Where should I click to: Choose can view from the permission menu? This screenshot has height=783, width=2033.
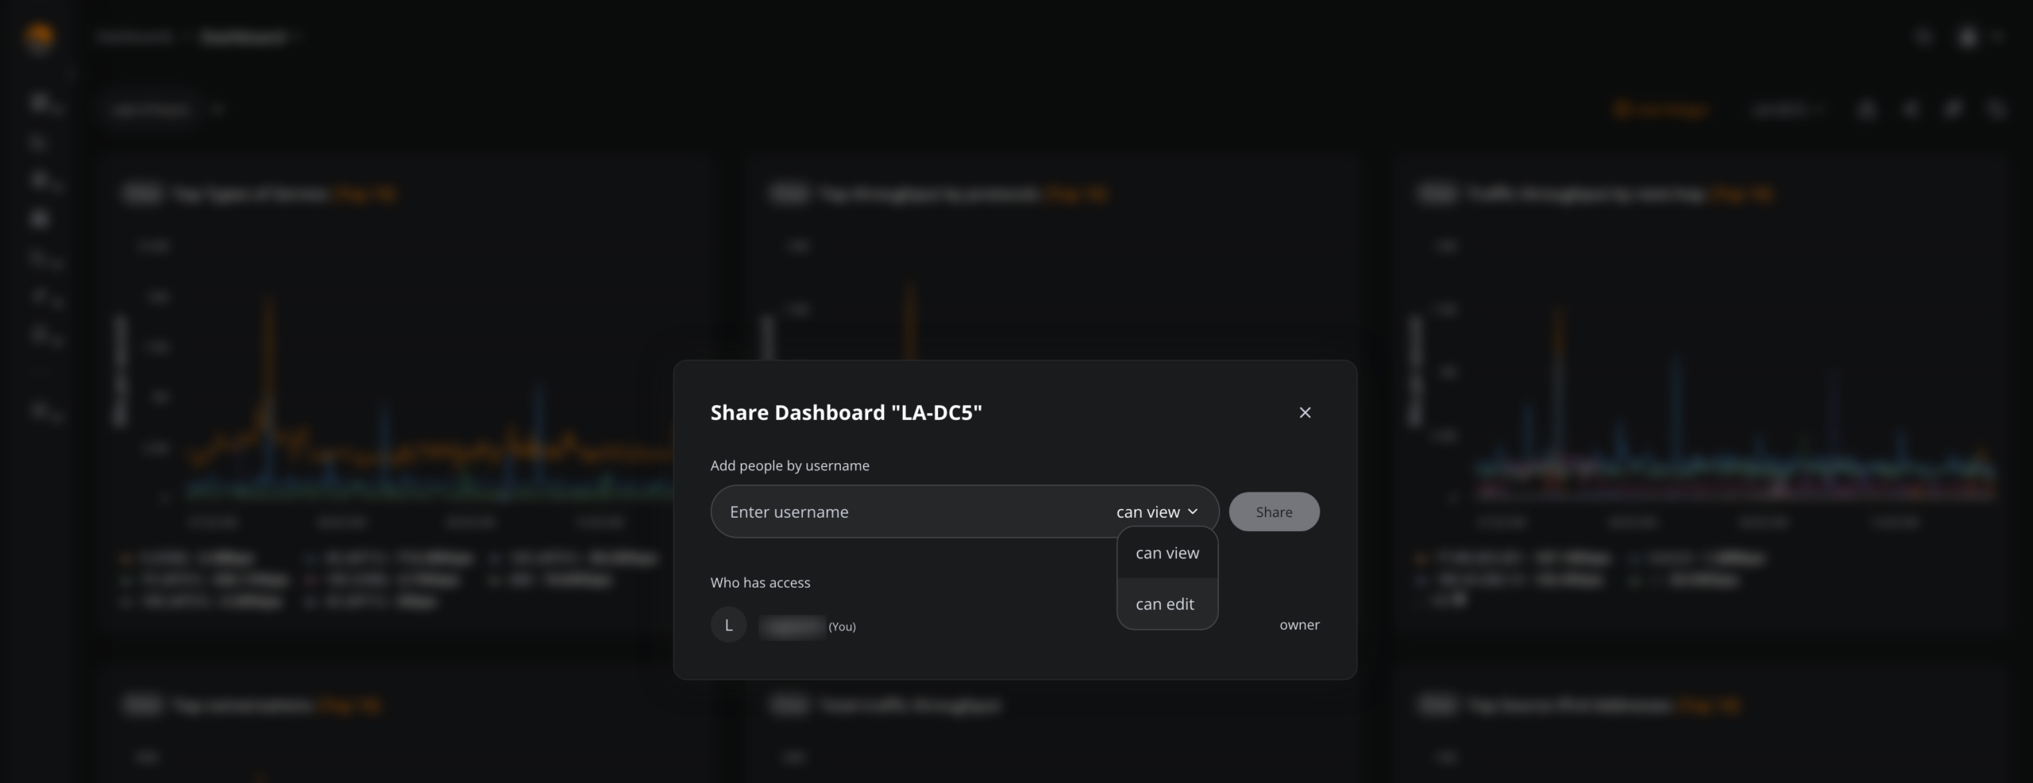[x=1167, y=553]
